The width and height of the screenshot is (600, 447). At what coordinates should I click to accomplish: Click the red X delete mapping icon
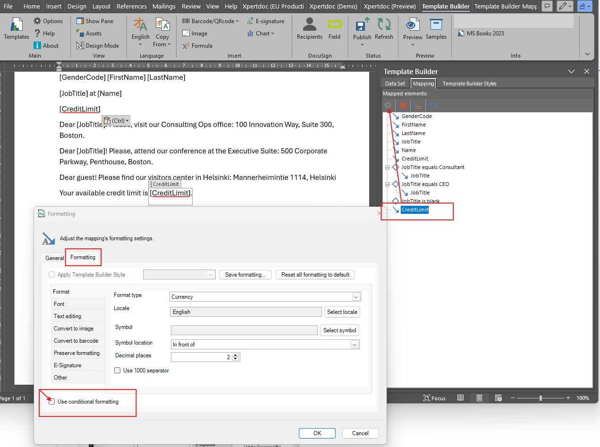(403, 105)
